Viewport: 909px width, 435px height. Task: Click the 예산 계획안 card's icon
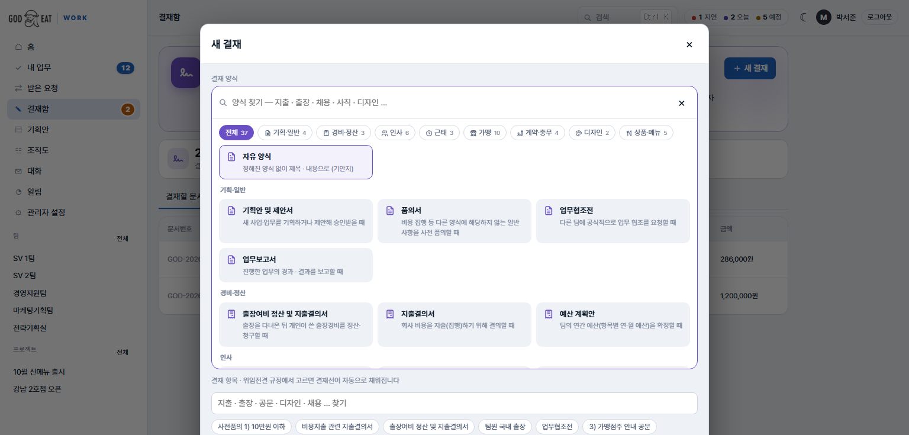[549, 314]
